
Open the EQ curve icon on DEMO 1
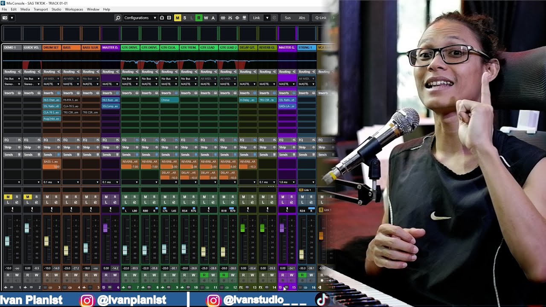coord(19,140)
